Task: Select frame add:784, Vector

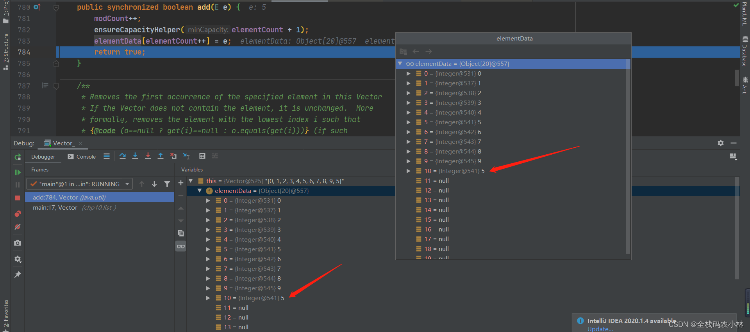Action: click(100, 198)
